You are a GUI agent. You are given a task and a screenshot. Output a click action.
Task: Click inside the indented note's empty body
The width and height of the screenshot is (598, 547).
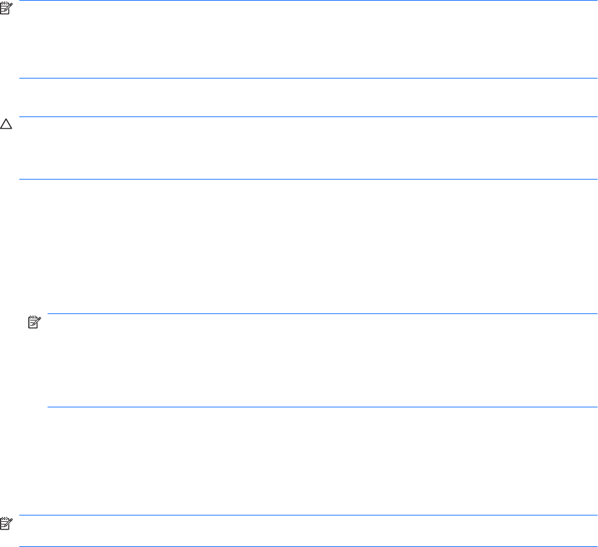(322, 360)
